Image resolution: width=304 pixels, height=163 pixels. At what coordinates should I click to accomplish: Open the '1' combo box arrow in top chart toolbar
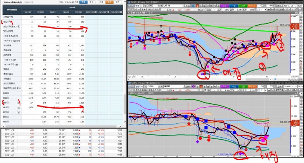265,9
